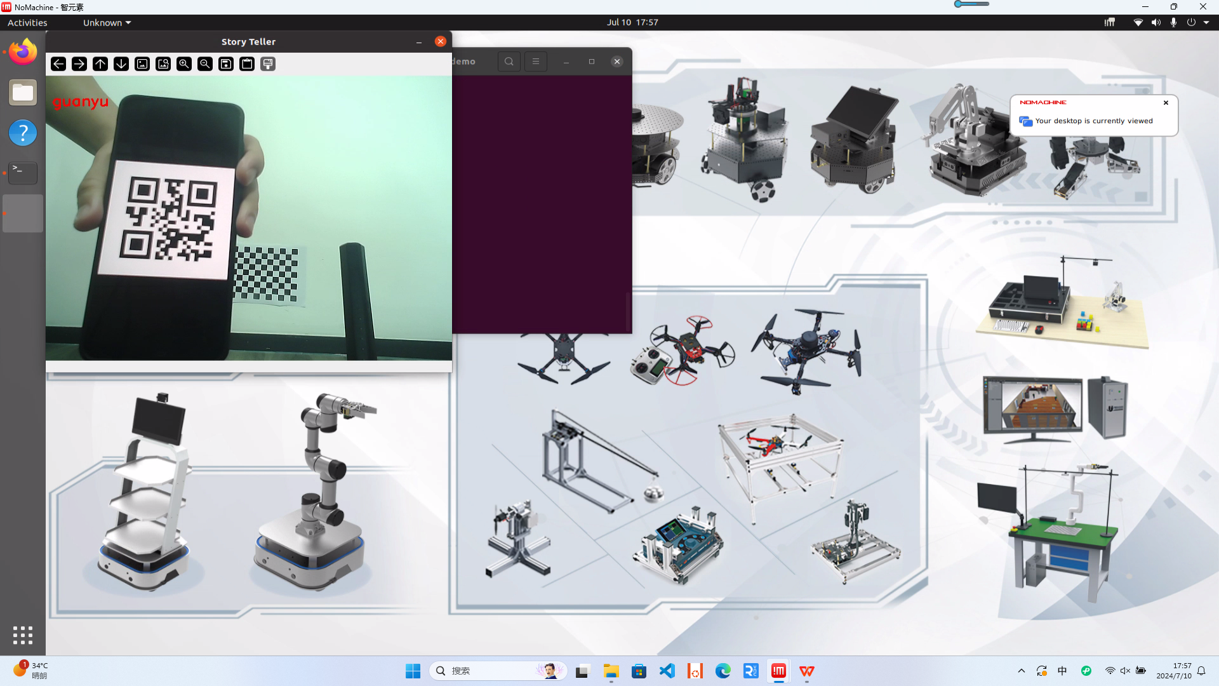Open the Windows muted volume icon
The image size is (1219, 686).
1125,671
